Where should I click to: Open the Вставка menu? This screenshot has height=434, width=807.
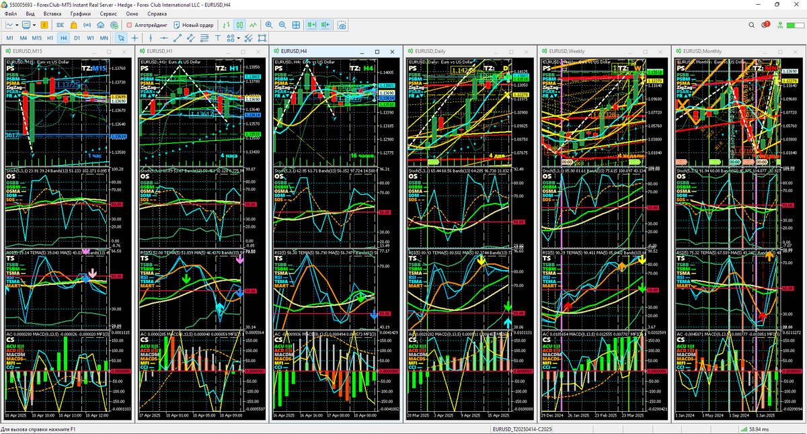[52, 13]
